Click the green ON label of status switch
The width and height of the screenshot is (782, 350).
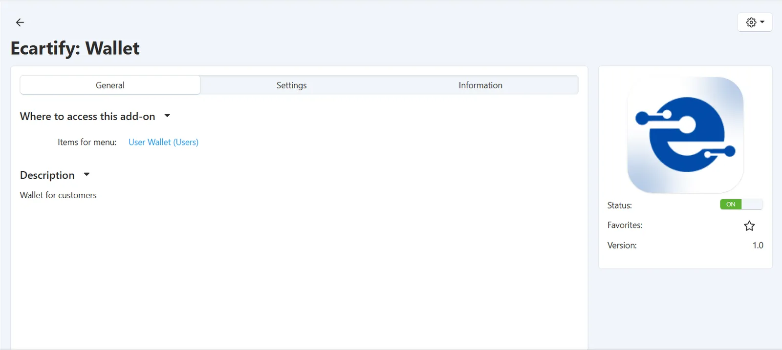coord(731,205)
